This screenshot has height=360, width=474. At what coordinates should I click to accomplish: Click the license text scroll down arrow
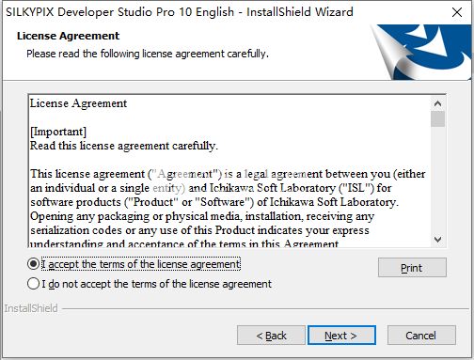[437, 240]
